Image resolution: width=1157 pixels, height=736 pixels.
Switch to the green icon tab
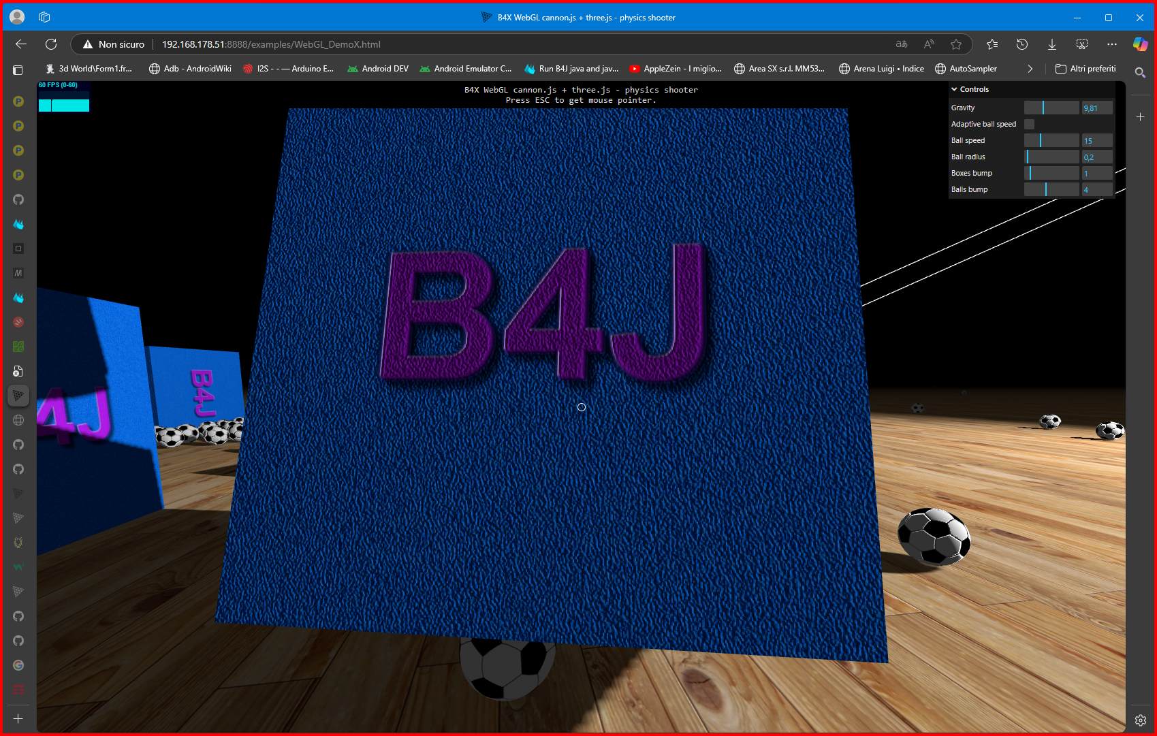coord(18,347)
